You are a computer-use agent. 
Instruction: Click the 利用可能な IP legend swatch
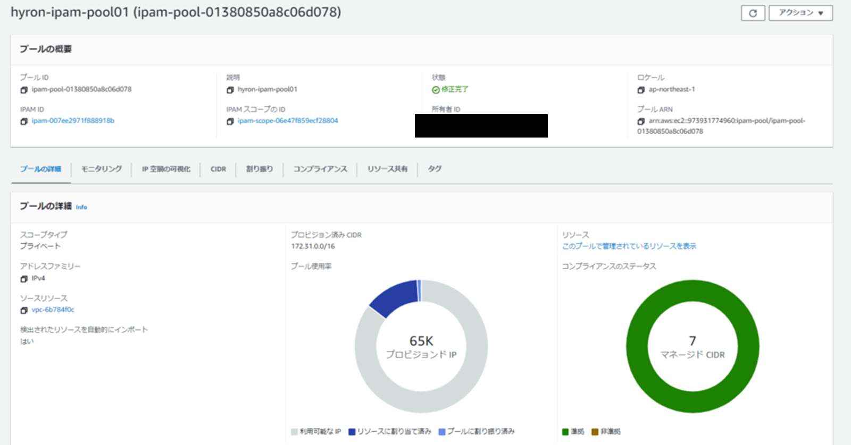point(294,432)
